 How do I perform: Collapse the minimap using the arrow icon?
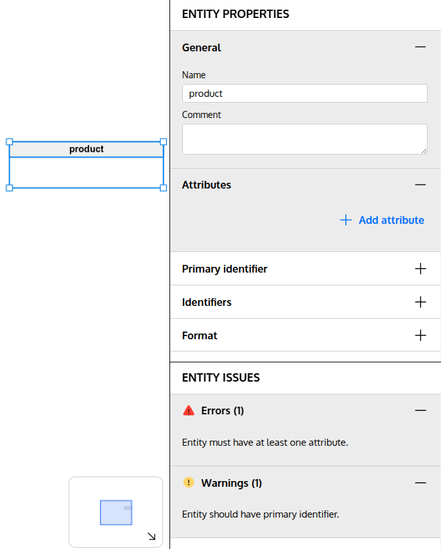click(x=151, y=536)
